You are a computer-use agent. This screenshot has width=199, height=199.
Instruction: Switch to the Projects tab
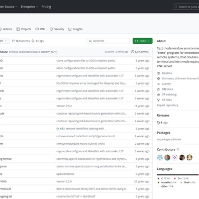point(24,29)
